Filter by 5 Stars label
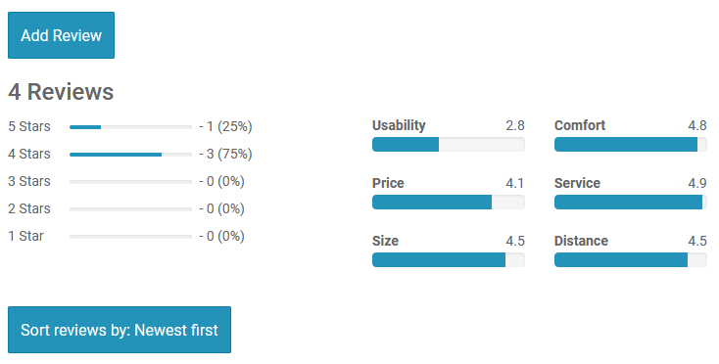 coord(29,126)
